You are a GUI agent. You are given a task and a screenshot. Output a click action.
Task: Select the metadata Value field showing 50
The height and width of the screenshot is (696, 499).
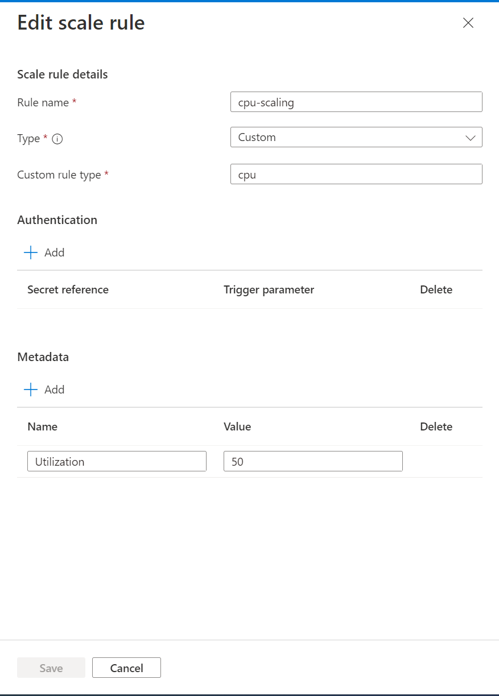click(x=312, y=461)
